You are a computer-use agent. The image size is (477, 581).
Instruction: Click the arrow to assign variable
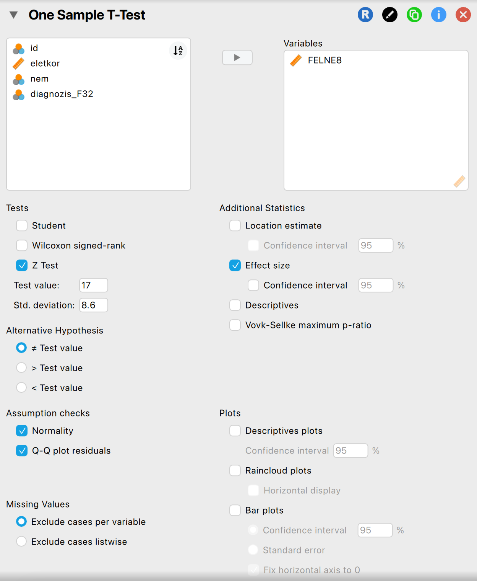pyautogui.click(x=237, y=57)
